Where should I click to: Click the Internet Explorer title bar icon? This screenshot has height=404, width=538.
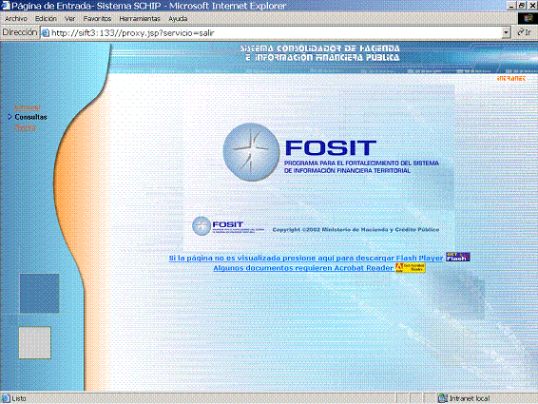click(x=6, y=6)
